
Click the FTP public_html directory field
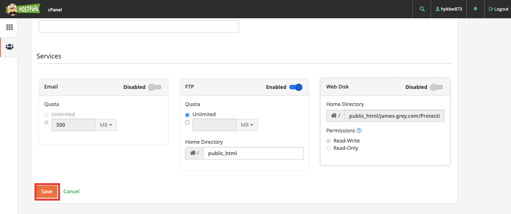[x=253, y=153]
